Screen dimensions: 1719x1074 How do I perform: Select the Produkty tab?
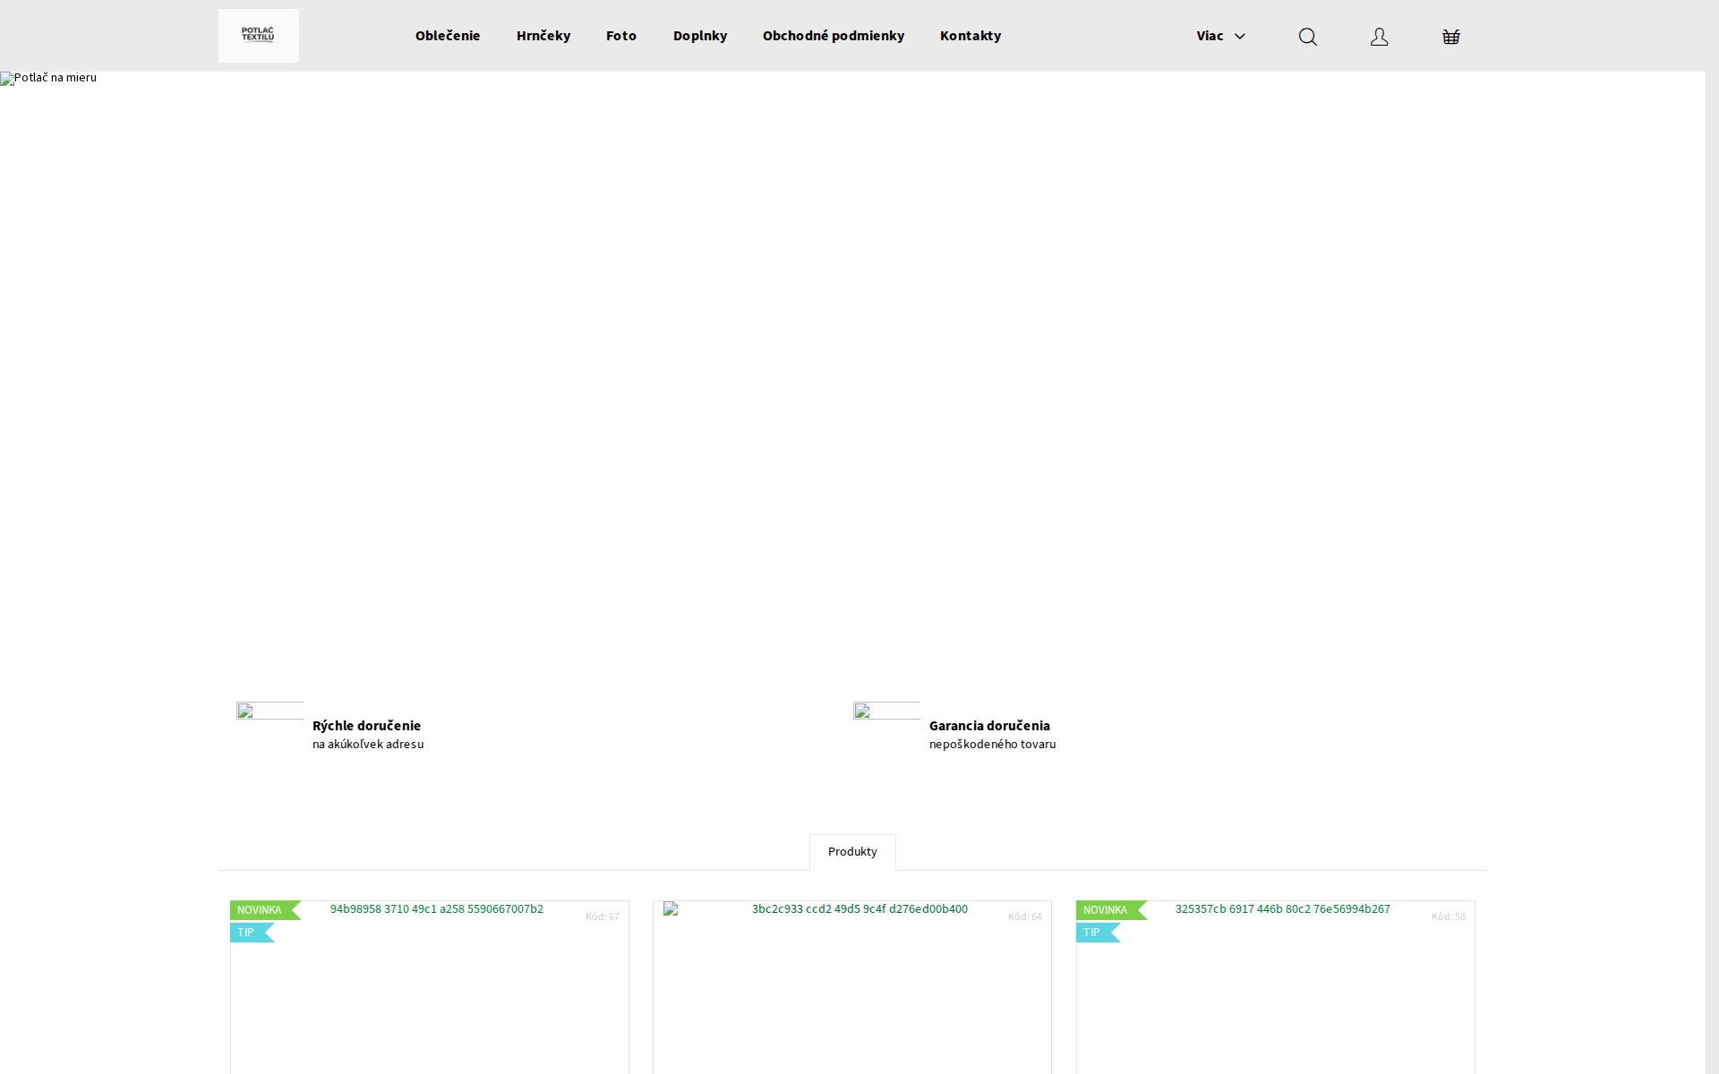click(x=851, y=852)
